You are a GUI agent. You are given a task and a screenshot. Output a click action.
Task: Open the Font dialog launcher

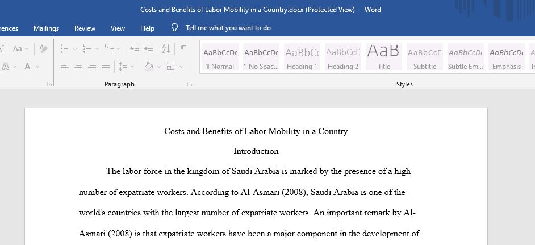(x=49, y=84)
